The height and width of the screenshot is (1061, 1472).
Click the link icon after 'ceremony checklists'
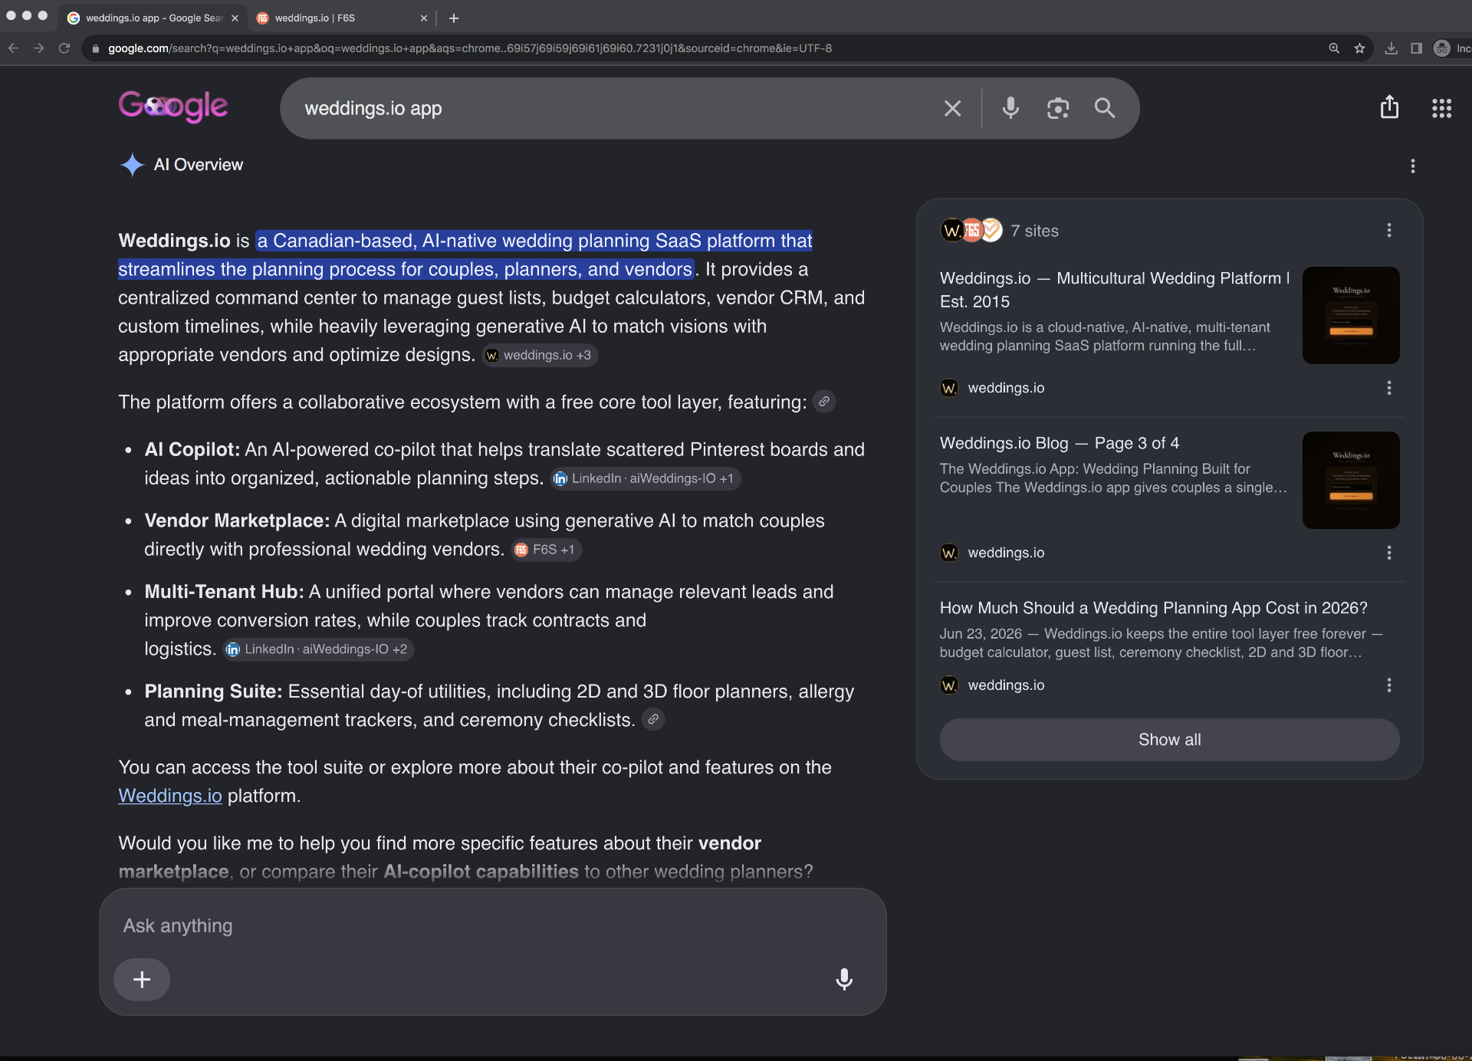tap(652, 719)
